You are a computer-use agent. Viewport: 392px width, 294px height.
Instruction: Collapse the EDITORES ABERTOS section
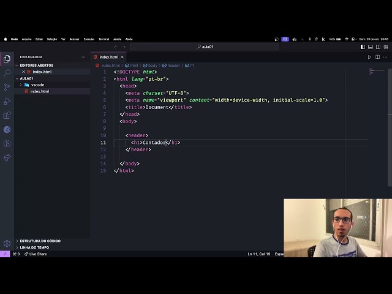point(37,66)
